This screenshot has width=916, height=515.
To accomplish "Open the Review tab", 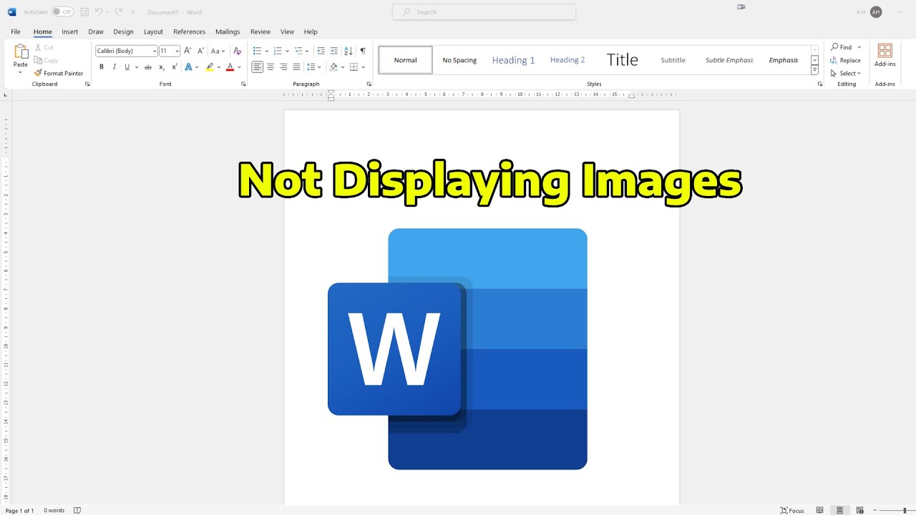I will pyautogui.click(x=260, y=31).
